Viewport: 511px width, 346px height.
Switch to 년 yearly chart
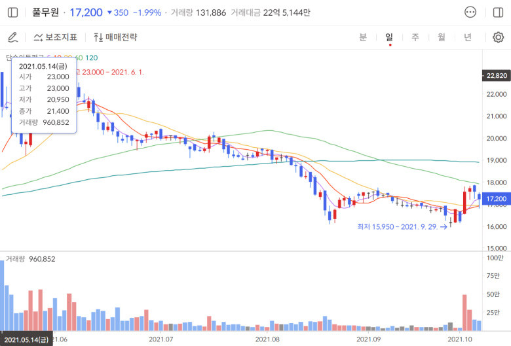pyautogui.click(x=468, y=37)
